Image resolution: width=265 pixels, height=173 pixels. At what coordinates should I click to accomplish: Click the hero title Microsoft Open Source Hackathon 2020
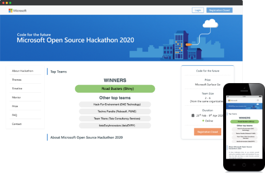point(76,40)
